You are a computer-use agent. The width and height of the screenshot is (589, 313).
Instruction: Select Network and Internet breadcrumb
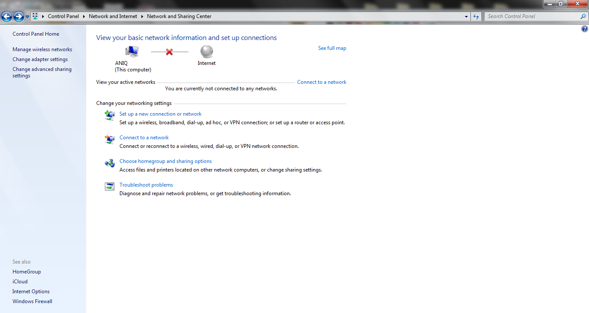tap(113, 16)
